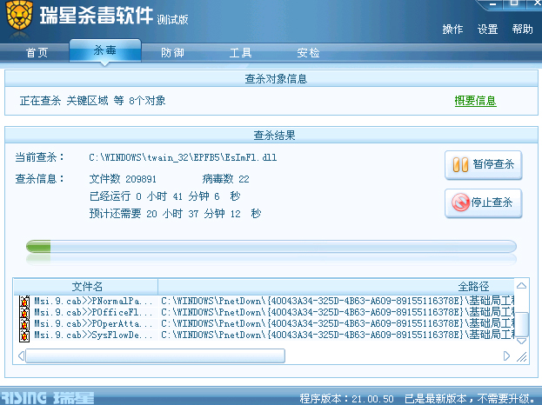Open the 安检 tab
The width and height of the screenshot is (542, 405).
(x=308, y=53)
